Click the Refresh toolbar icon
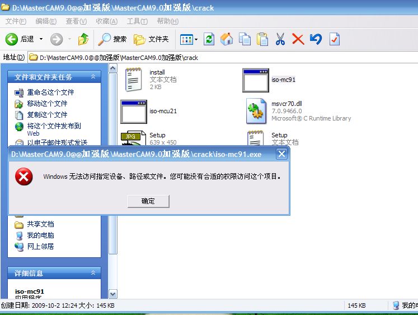 point(209,39)
